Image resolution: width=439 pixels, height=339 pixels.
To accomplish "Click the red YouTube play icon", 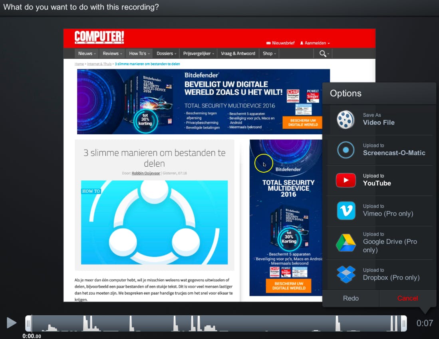I will [346, 180].
